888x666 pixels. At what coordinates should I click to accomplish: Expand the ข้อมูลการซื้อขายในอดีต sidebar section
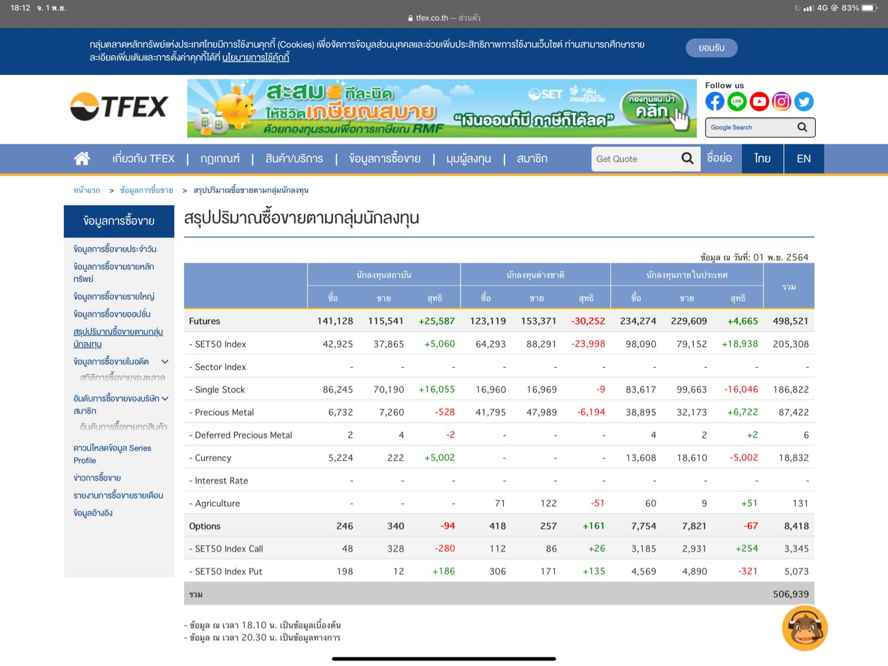tap(165, 362)
